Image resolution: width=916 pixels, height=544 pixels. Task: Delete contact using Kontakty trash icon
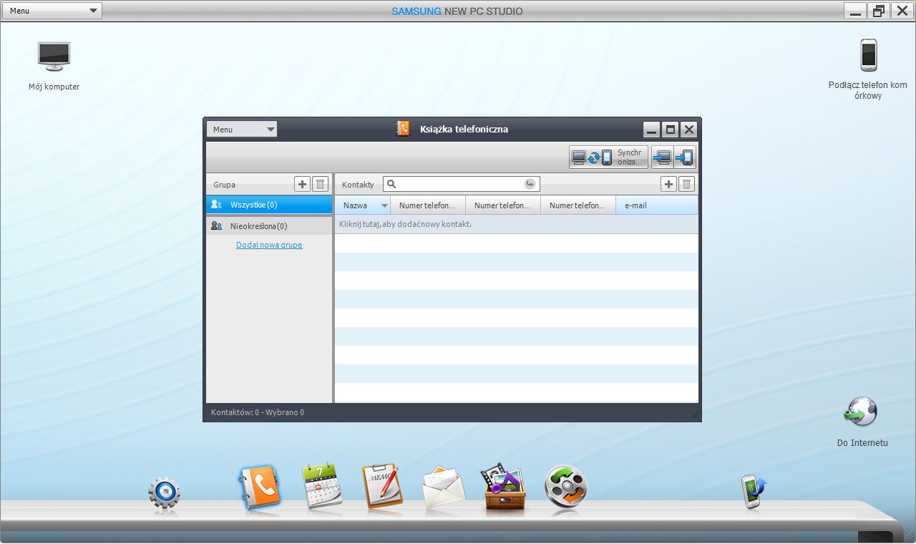[687, 185]
